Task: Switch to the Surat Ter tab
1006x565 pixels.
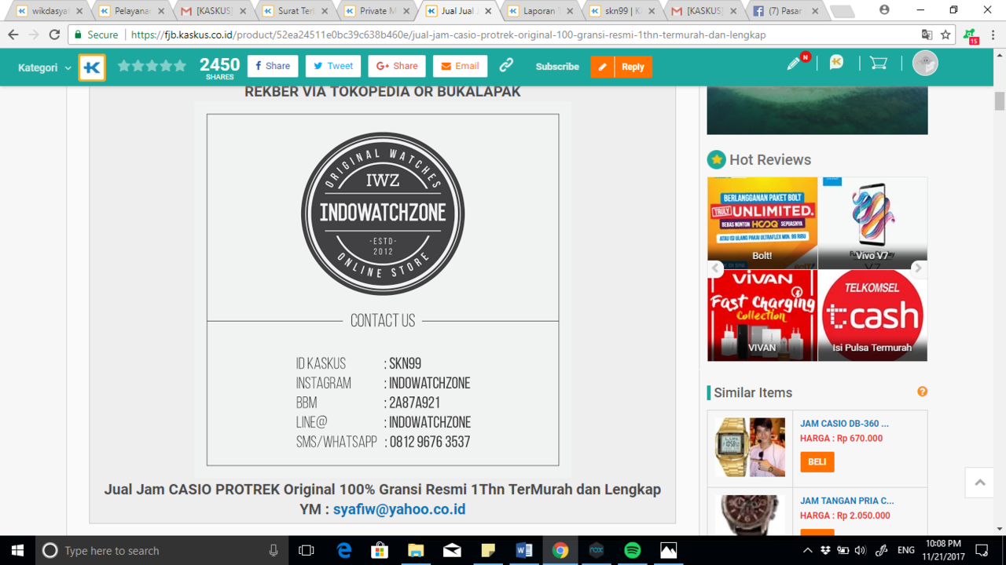Action: pos(295,11)
